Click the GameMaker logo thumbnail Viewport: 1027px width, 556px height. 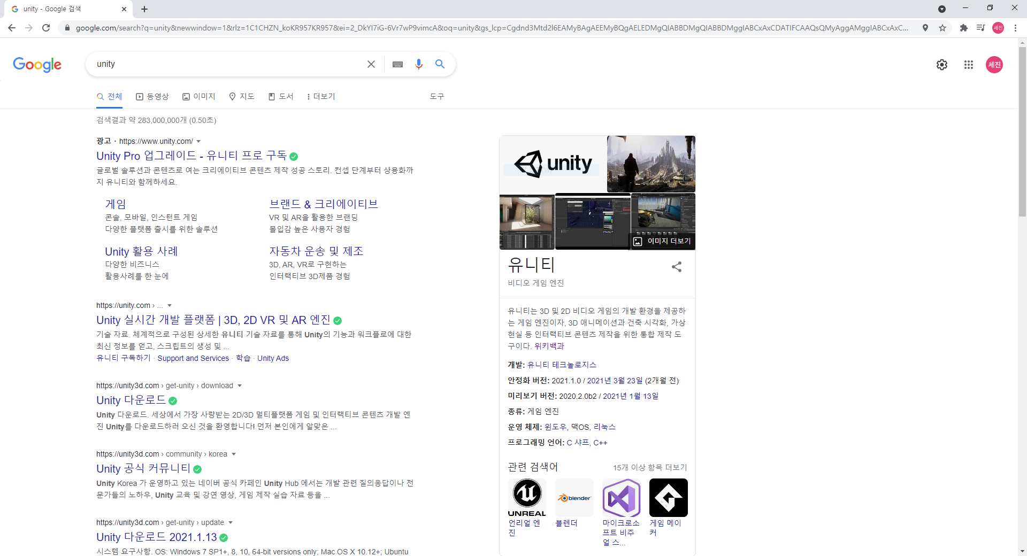pos(668,497)
